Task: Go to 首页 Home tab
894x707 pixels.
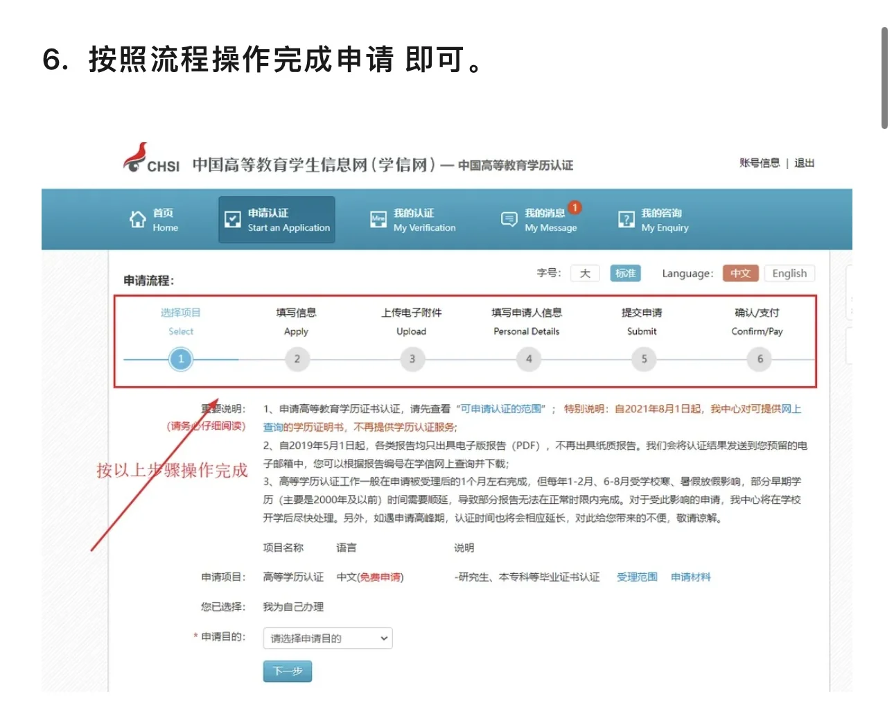Action: (154, 220)
